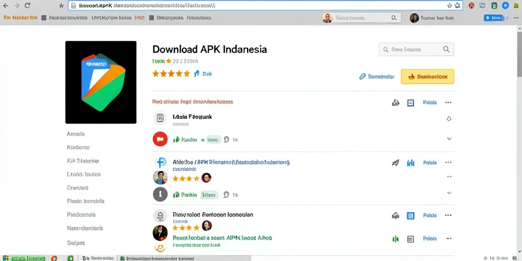Click the blue chart icon in second entry

pos(411,163)
